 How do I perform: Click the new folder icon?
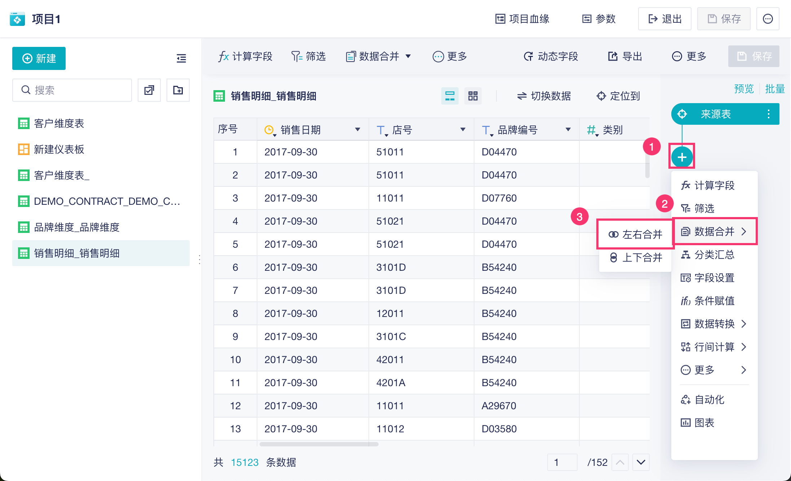point(178,90)
